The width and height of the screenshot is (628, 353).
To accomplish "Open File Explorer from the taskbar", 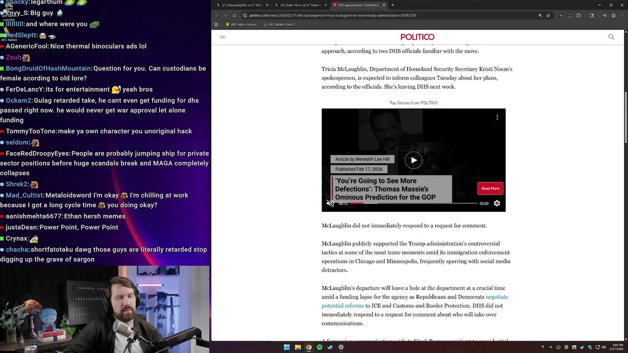I will [298, 347].
